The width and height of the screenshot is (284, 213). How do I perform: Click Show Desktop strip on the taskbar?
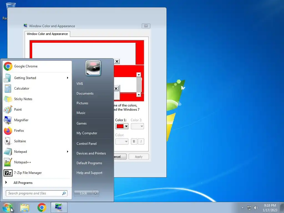coord(282,207)
